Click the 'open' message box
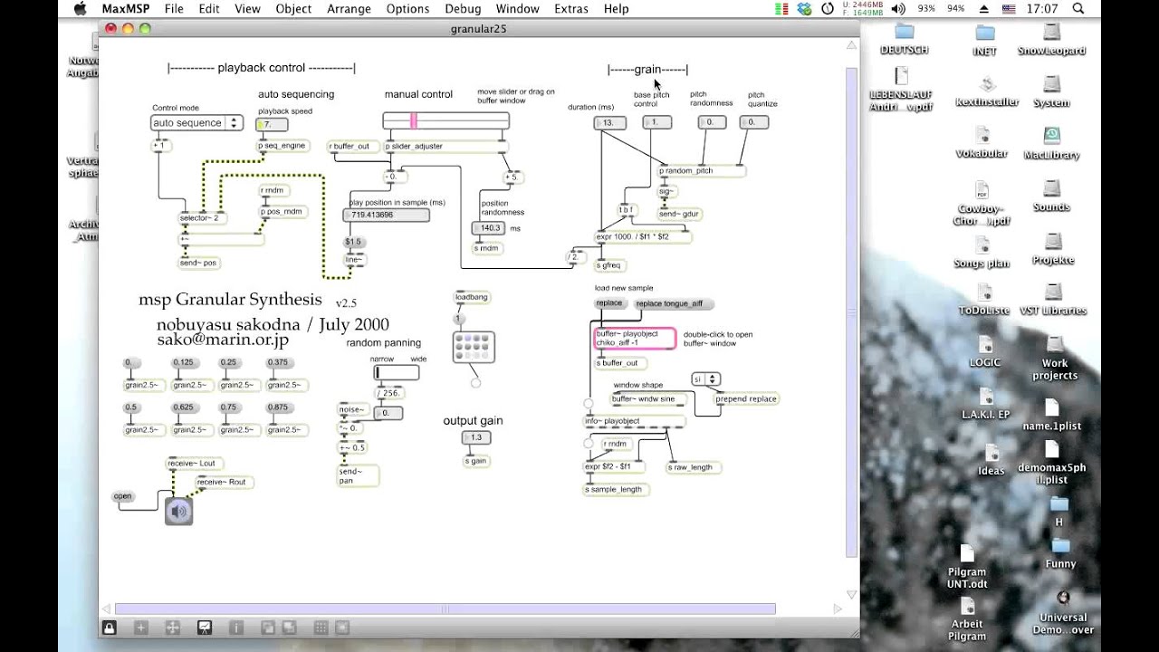This screenshot has height=652, width=1159. 122,496
